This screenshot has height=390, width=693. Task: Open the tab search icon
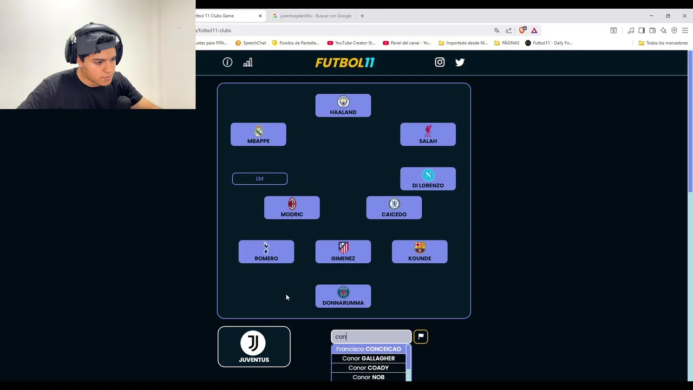[613, 30]
